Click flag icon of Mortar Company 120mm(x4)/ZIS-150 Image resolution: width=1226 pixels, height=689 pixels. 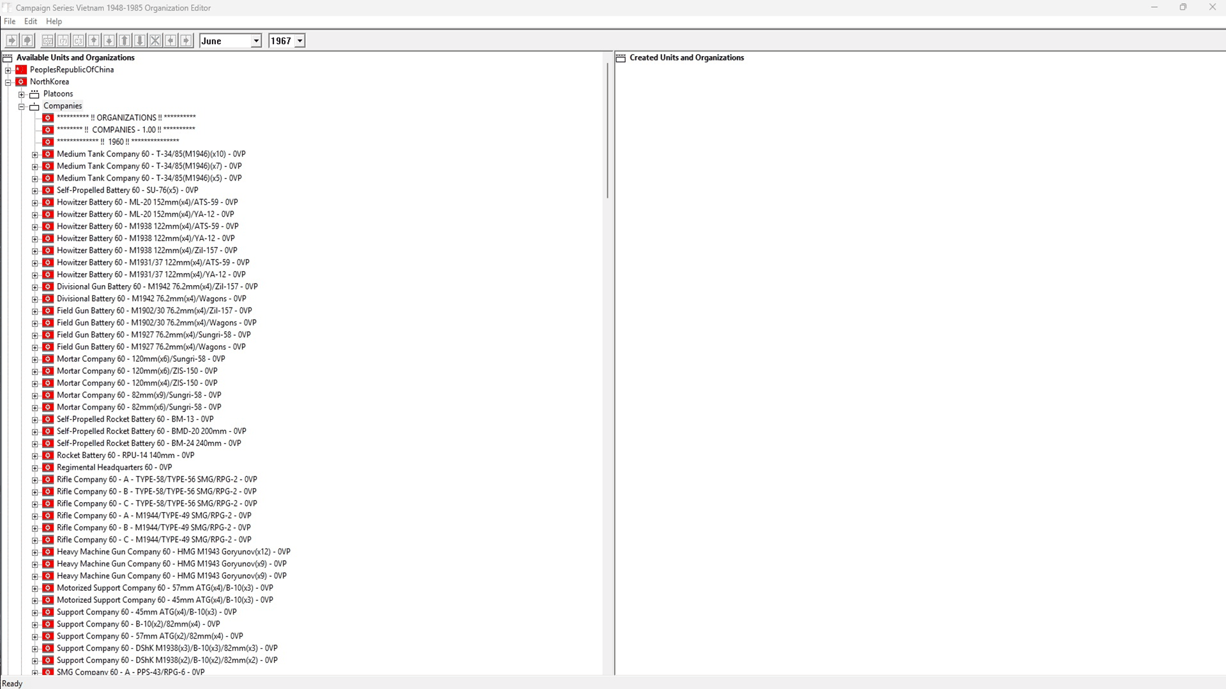[x=48, y=383]
